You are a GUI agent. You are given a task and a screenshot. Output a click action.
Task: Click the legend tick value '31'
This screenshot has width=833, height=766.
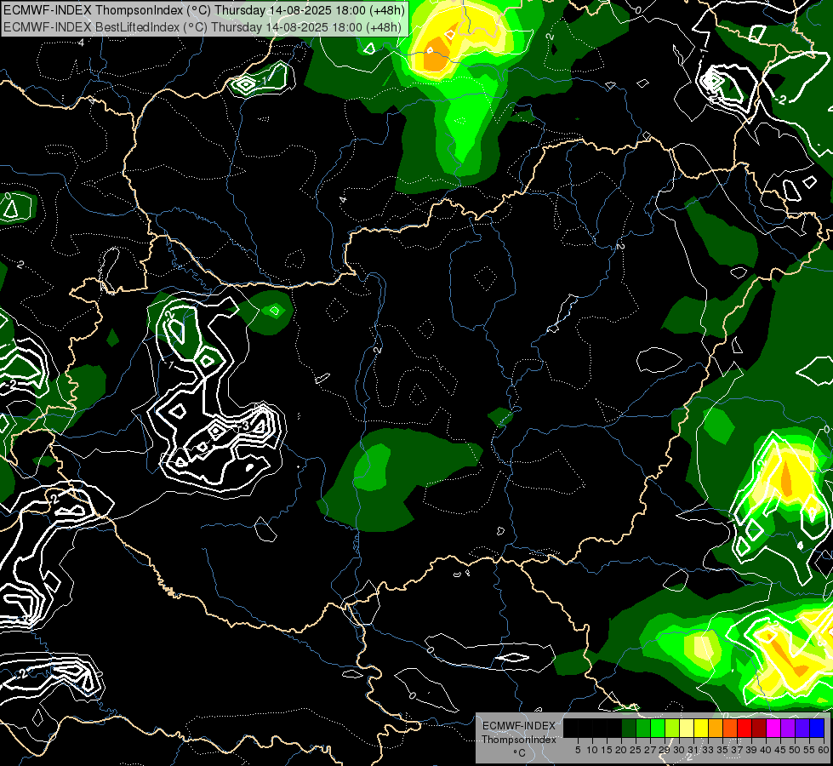coord(693,750)
